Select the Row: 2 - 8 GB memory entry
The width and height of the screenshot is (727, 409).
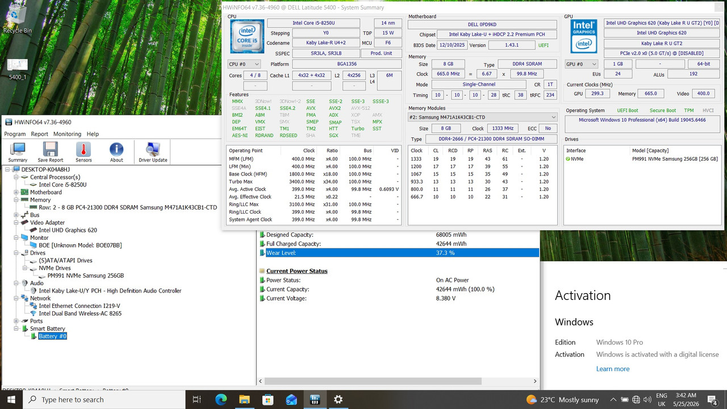coord(128,207)
